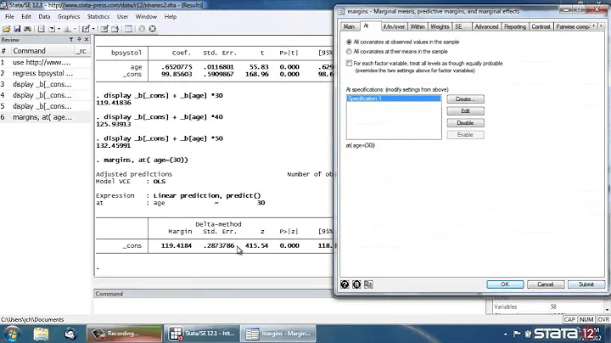Switch to Stata/SE 12.1 taskbar item
This screenshot has height=343, width=611.
coord(200,334)
